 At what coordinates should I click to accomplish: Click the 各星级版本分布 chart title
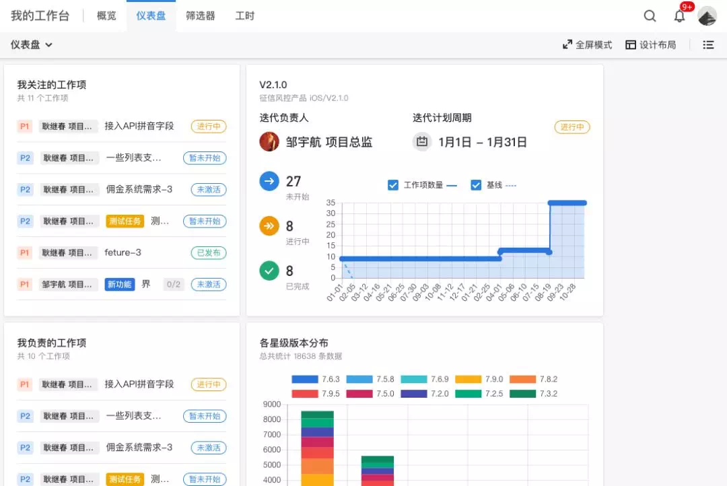[x=293, y=343]
